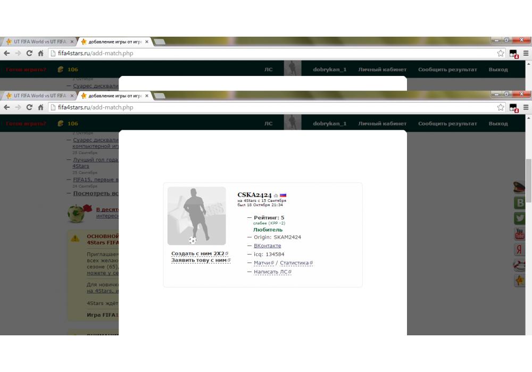Click the Russian flag icon beside CSKA2424
Image resolution: width=532 pixels, height=372 pixels.
coord(283,195)
